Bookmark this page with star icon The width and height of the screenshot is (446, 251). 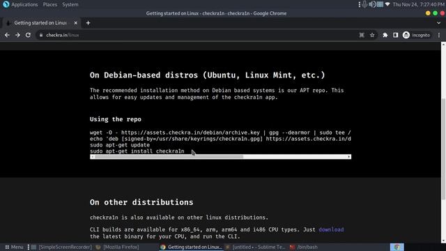(372, 35)
